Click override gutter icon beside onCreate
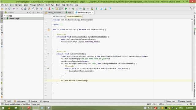Image resolution: width=196 pixels, height=110 pixels. click(x=48, y=37)
